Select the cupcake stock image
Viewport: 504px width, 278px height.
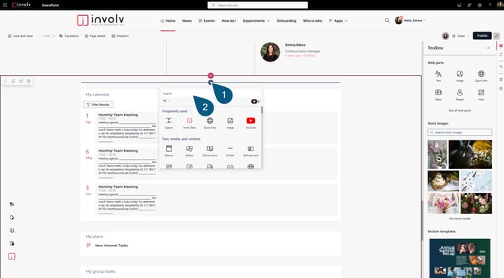coord(443,181)
